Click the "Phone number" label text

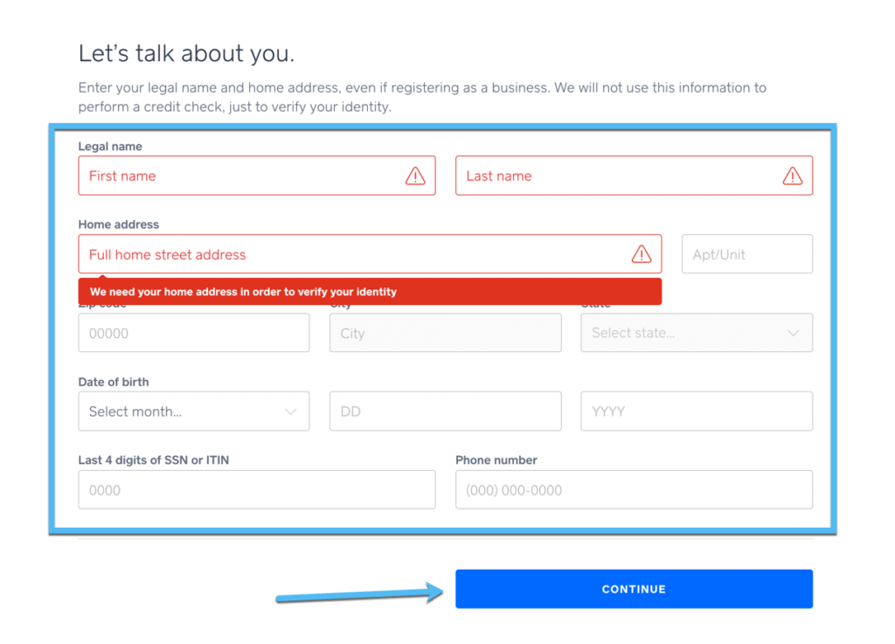[496, 460]
